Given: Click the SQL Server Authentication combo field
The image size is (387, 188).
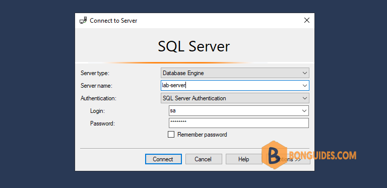Looking at the screenshot, I should click(235, 98).
